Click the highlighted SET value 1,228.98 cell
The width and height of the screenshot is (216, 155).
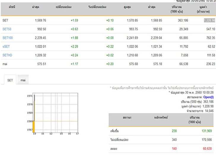[x=209, y=20]
